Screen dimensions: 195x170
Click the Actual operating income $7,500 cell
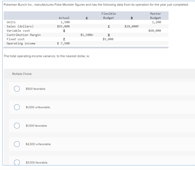pos(63,43)
